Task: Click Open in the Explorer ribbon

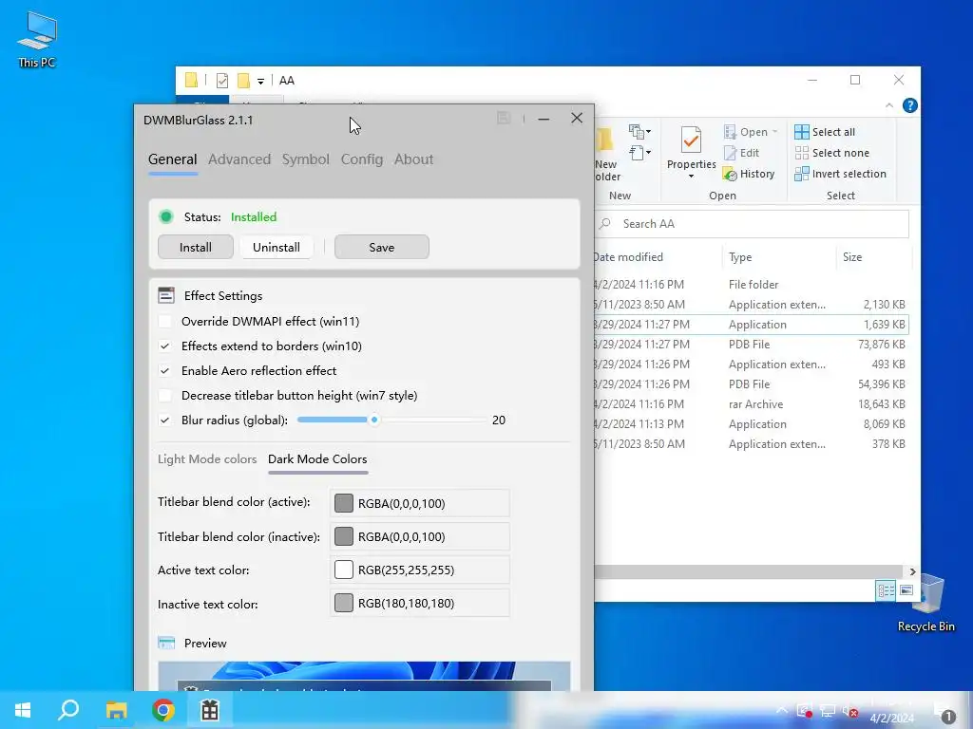Action: (x=747, y=132)
